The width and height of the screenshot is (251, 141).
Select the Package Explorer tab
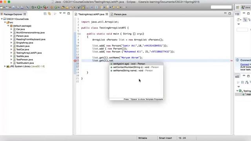point(13,14)
